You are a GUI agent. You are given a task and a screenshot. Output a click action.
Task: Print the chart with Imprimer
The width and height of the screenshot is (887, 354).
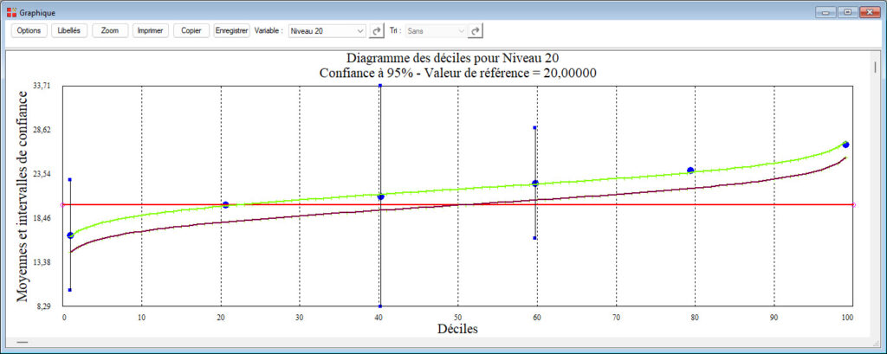click(151, 30)
